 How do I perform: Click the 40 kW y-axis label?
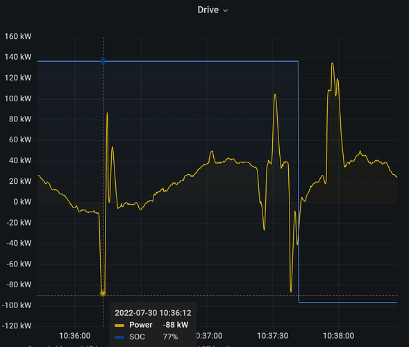click(20, 160)
